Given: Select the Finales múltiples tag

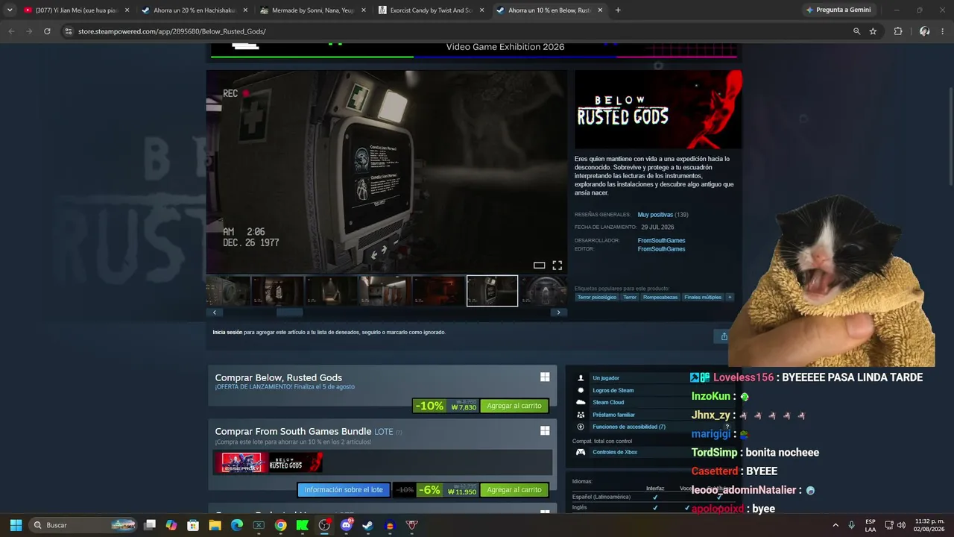Looking at the screenshot, I should point(703,297).
